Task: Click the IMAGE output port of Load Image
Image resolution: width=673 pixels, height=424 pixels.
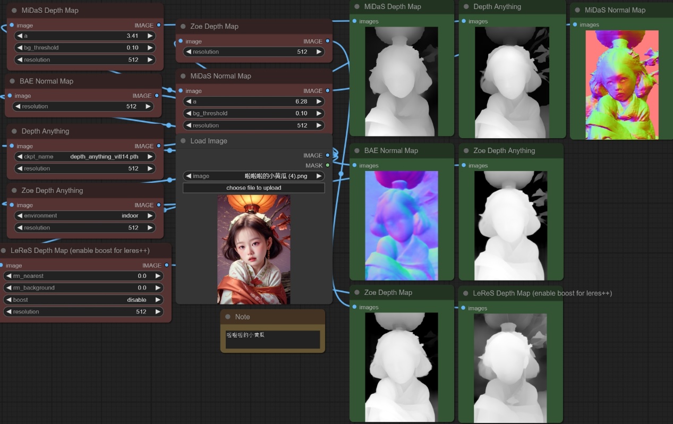Action: (x=327, y=156)
